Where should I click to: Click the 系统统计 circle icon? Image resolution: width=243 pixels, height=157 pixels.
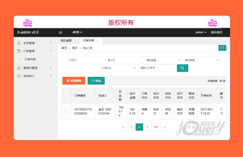(19, 76)
